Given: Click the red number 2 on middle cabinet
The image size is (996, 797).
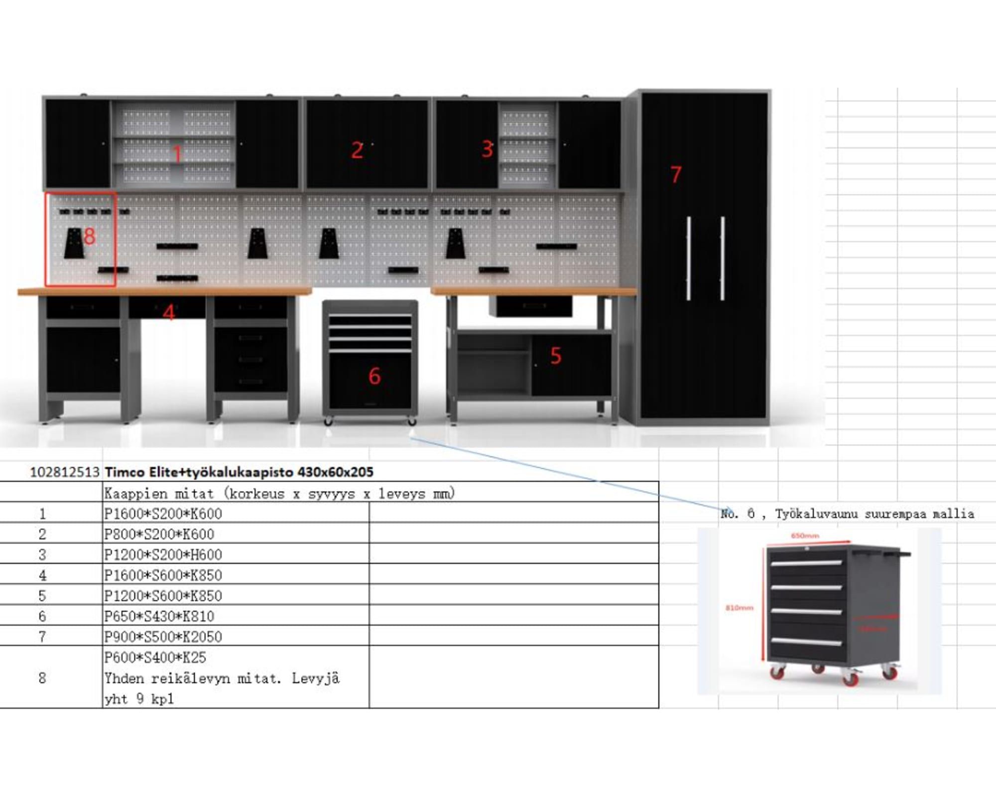Looking at the screenshot, I should [357, 150].
